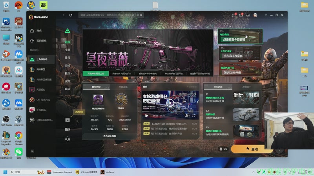
Task: Switch to 改枪助手 tab
Action: pos(246,87)
